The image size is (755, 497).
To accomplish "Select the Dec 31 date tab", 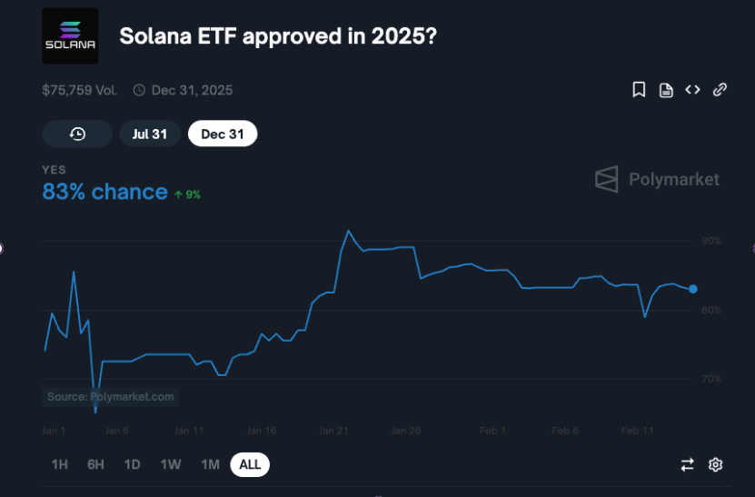I will click(x=223, y=134).
